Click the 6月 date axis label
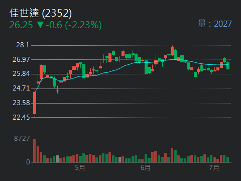Screen dimensions: 241x181 click(145, 167)
